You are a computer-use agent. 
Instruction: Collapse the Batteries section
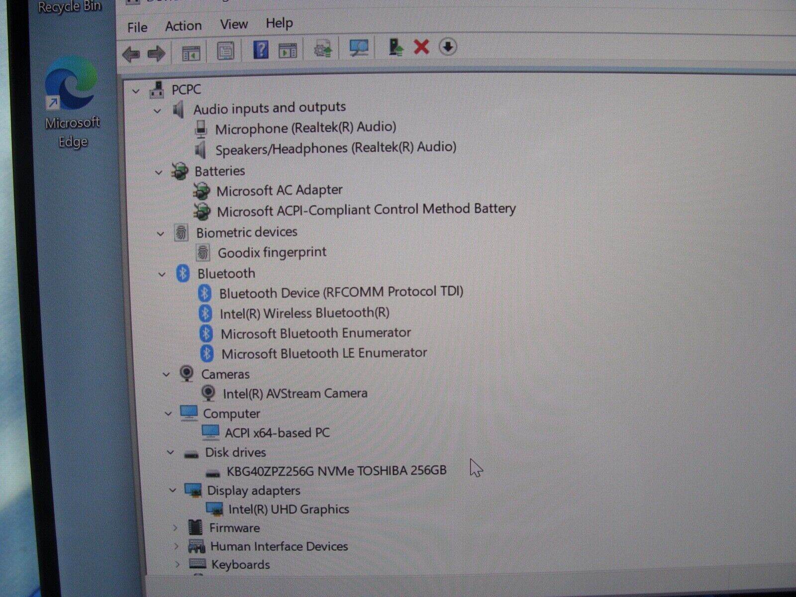pos(159,172)
